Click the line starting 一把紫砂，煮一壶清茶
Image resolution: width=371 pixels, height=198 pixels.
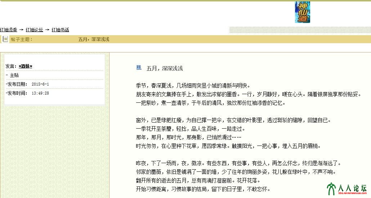tap(211, 103)
